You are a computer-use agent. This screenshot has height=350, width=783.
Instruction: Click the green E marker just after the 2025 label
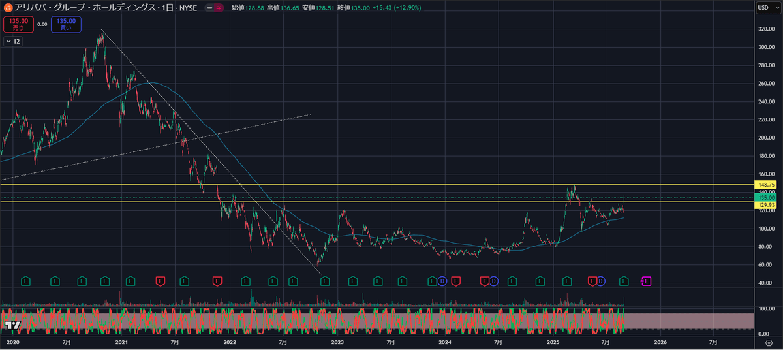click(567, 281)
